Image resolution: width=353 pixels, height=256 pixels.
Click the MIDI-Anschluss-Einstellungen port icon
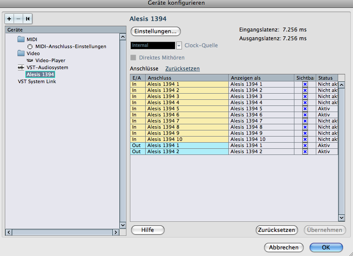[30, 46]
